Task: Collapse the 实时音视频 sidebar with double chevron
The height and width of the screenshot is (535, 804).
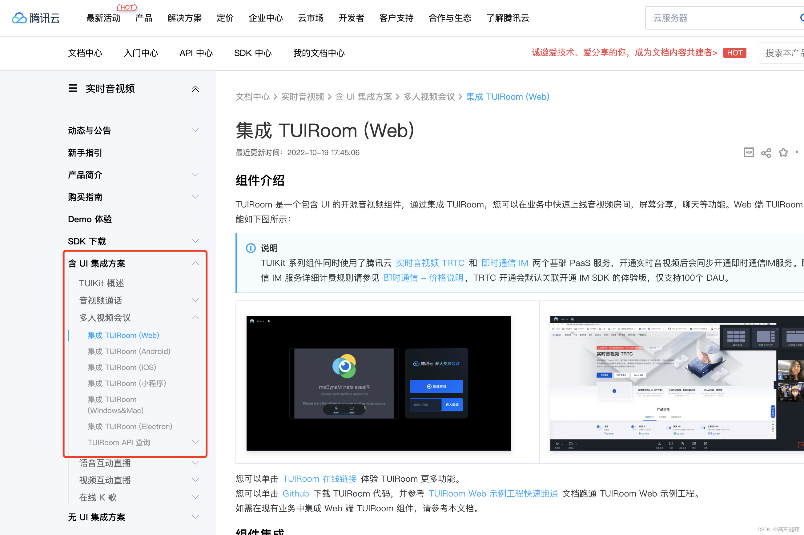Action: point(195,89)
